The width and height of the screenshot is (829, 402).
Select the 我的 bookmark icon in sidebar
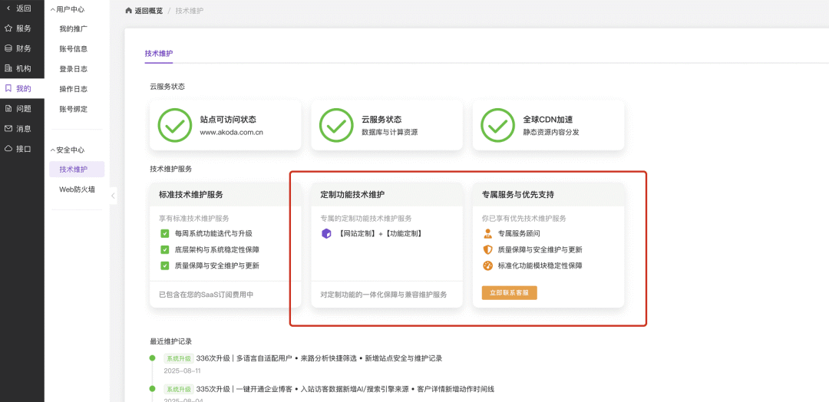[8, 88]
